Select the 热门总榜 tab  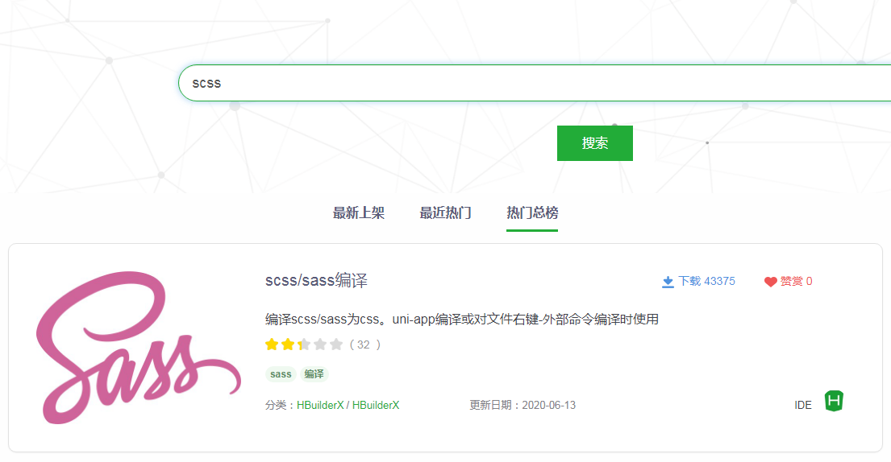point(532,213)
